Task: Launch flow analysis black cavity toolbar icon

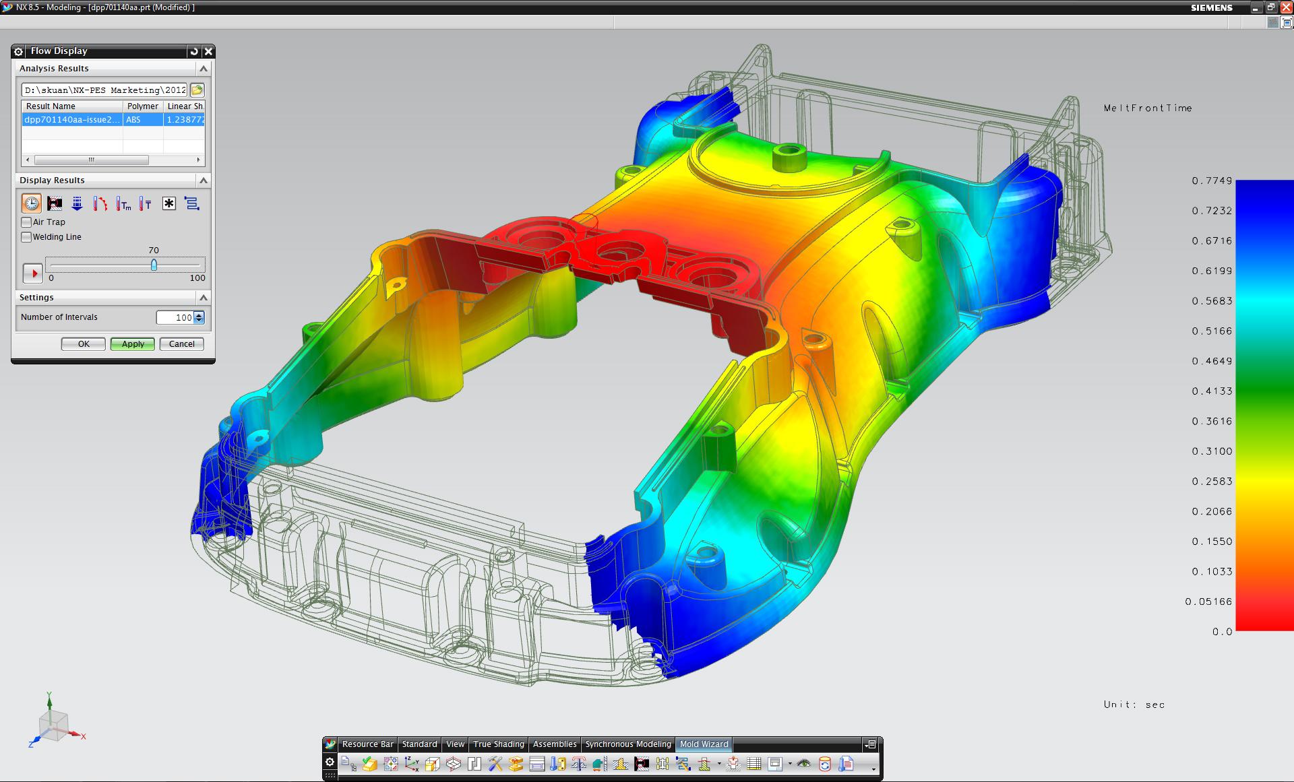Action: click(641, 764)
